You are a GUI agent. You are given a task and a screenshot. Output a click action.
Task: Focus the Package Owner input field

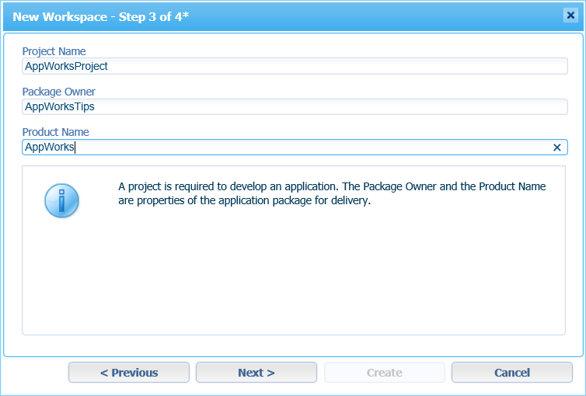[295, 106]
